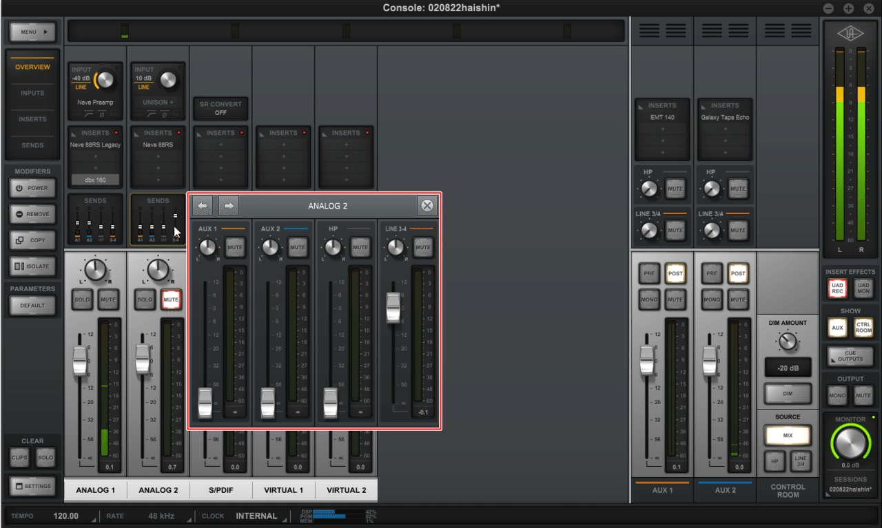Hide the control room with CTRL ROOM button
This screenshot has height=528, width=882.
(x=863, y=328)
